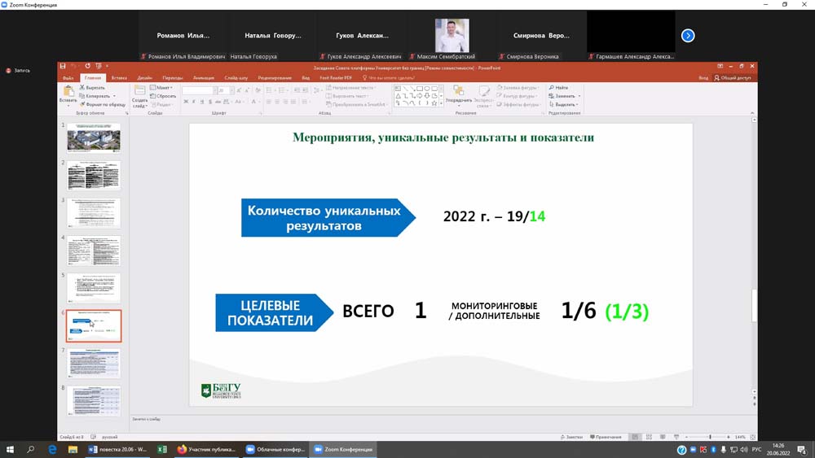Open Excel from the taskbar
The height and width of the screenshot is (458, 815).
coord(162,449)
